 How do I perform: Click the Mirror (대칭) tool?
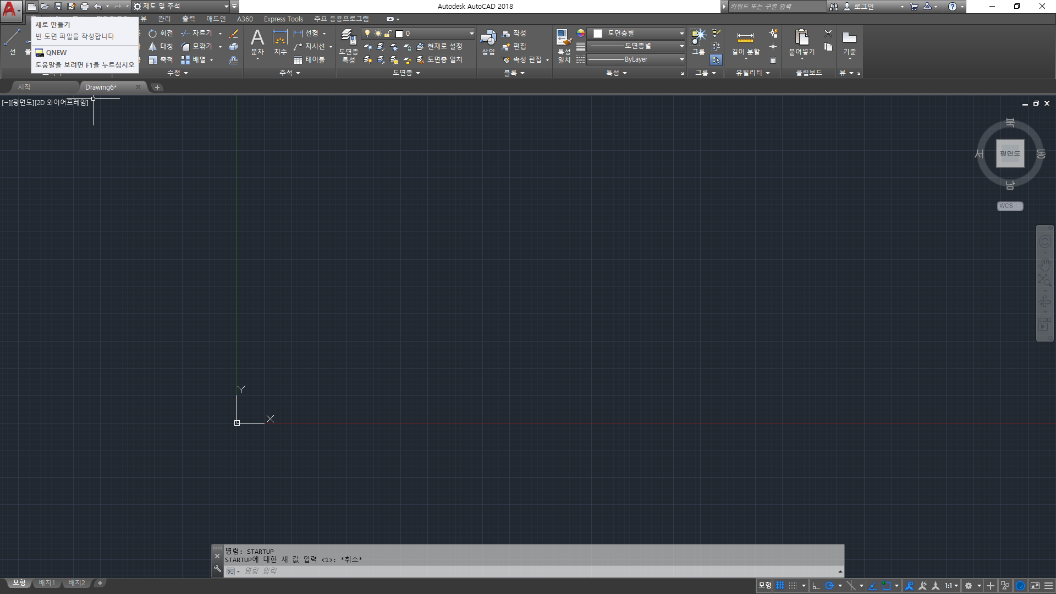(x=161, y=47)
